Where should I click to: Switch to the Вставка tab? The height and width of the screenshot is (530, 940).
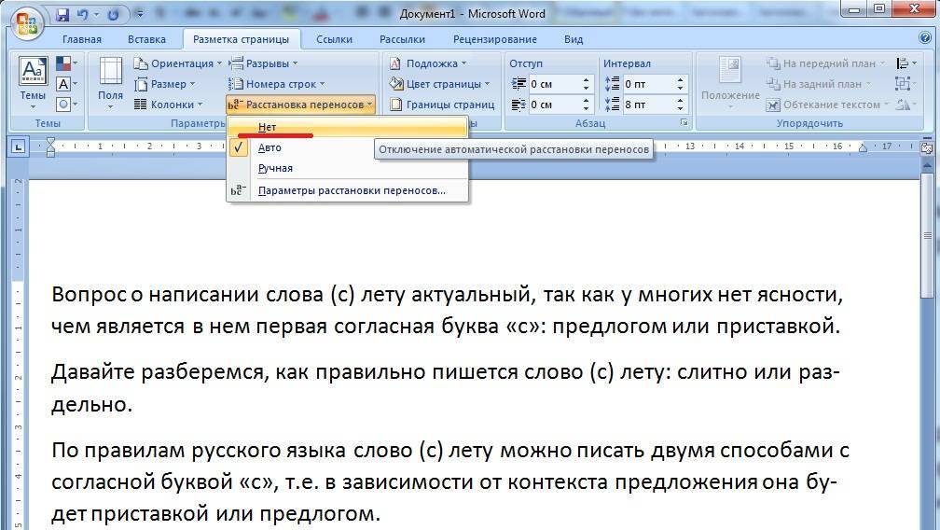point(147,39)
